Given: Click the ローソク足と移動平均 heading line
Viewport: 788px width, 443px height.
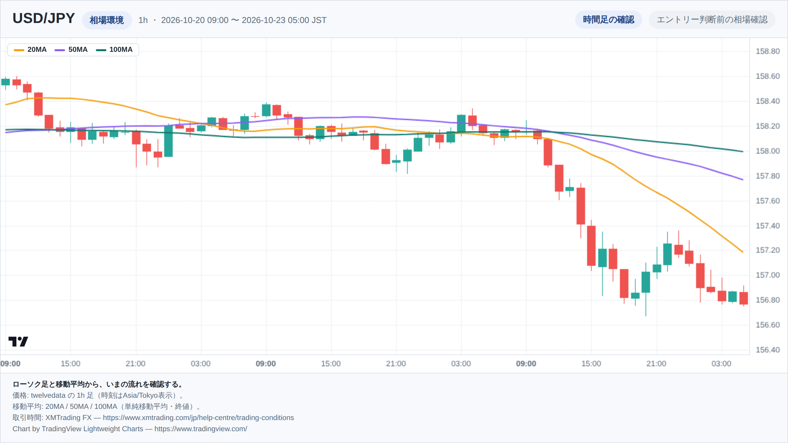Looking at the screenshot, I should 98,384.
